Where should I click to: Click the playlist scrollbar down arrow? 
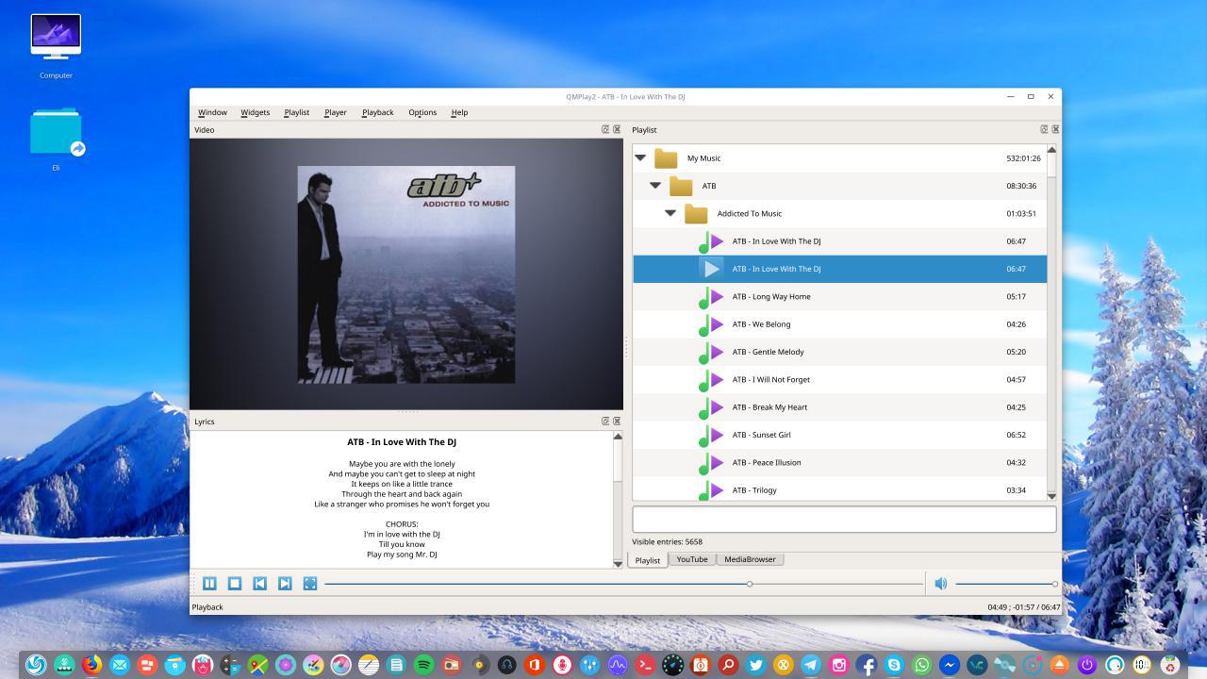tap(1051, 496)
